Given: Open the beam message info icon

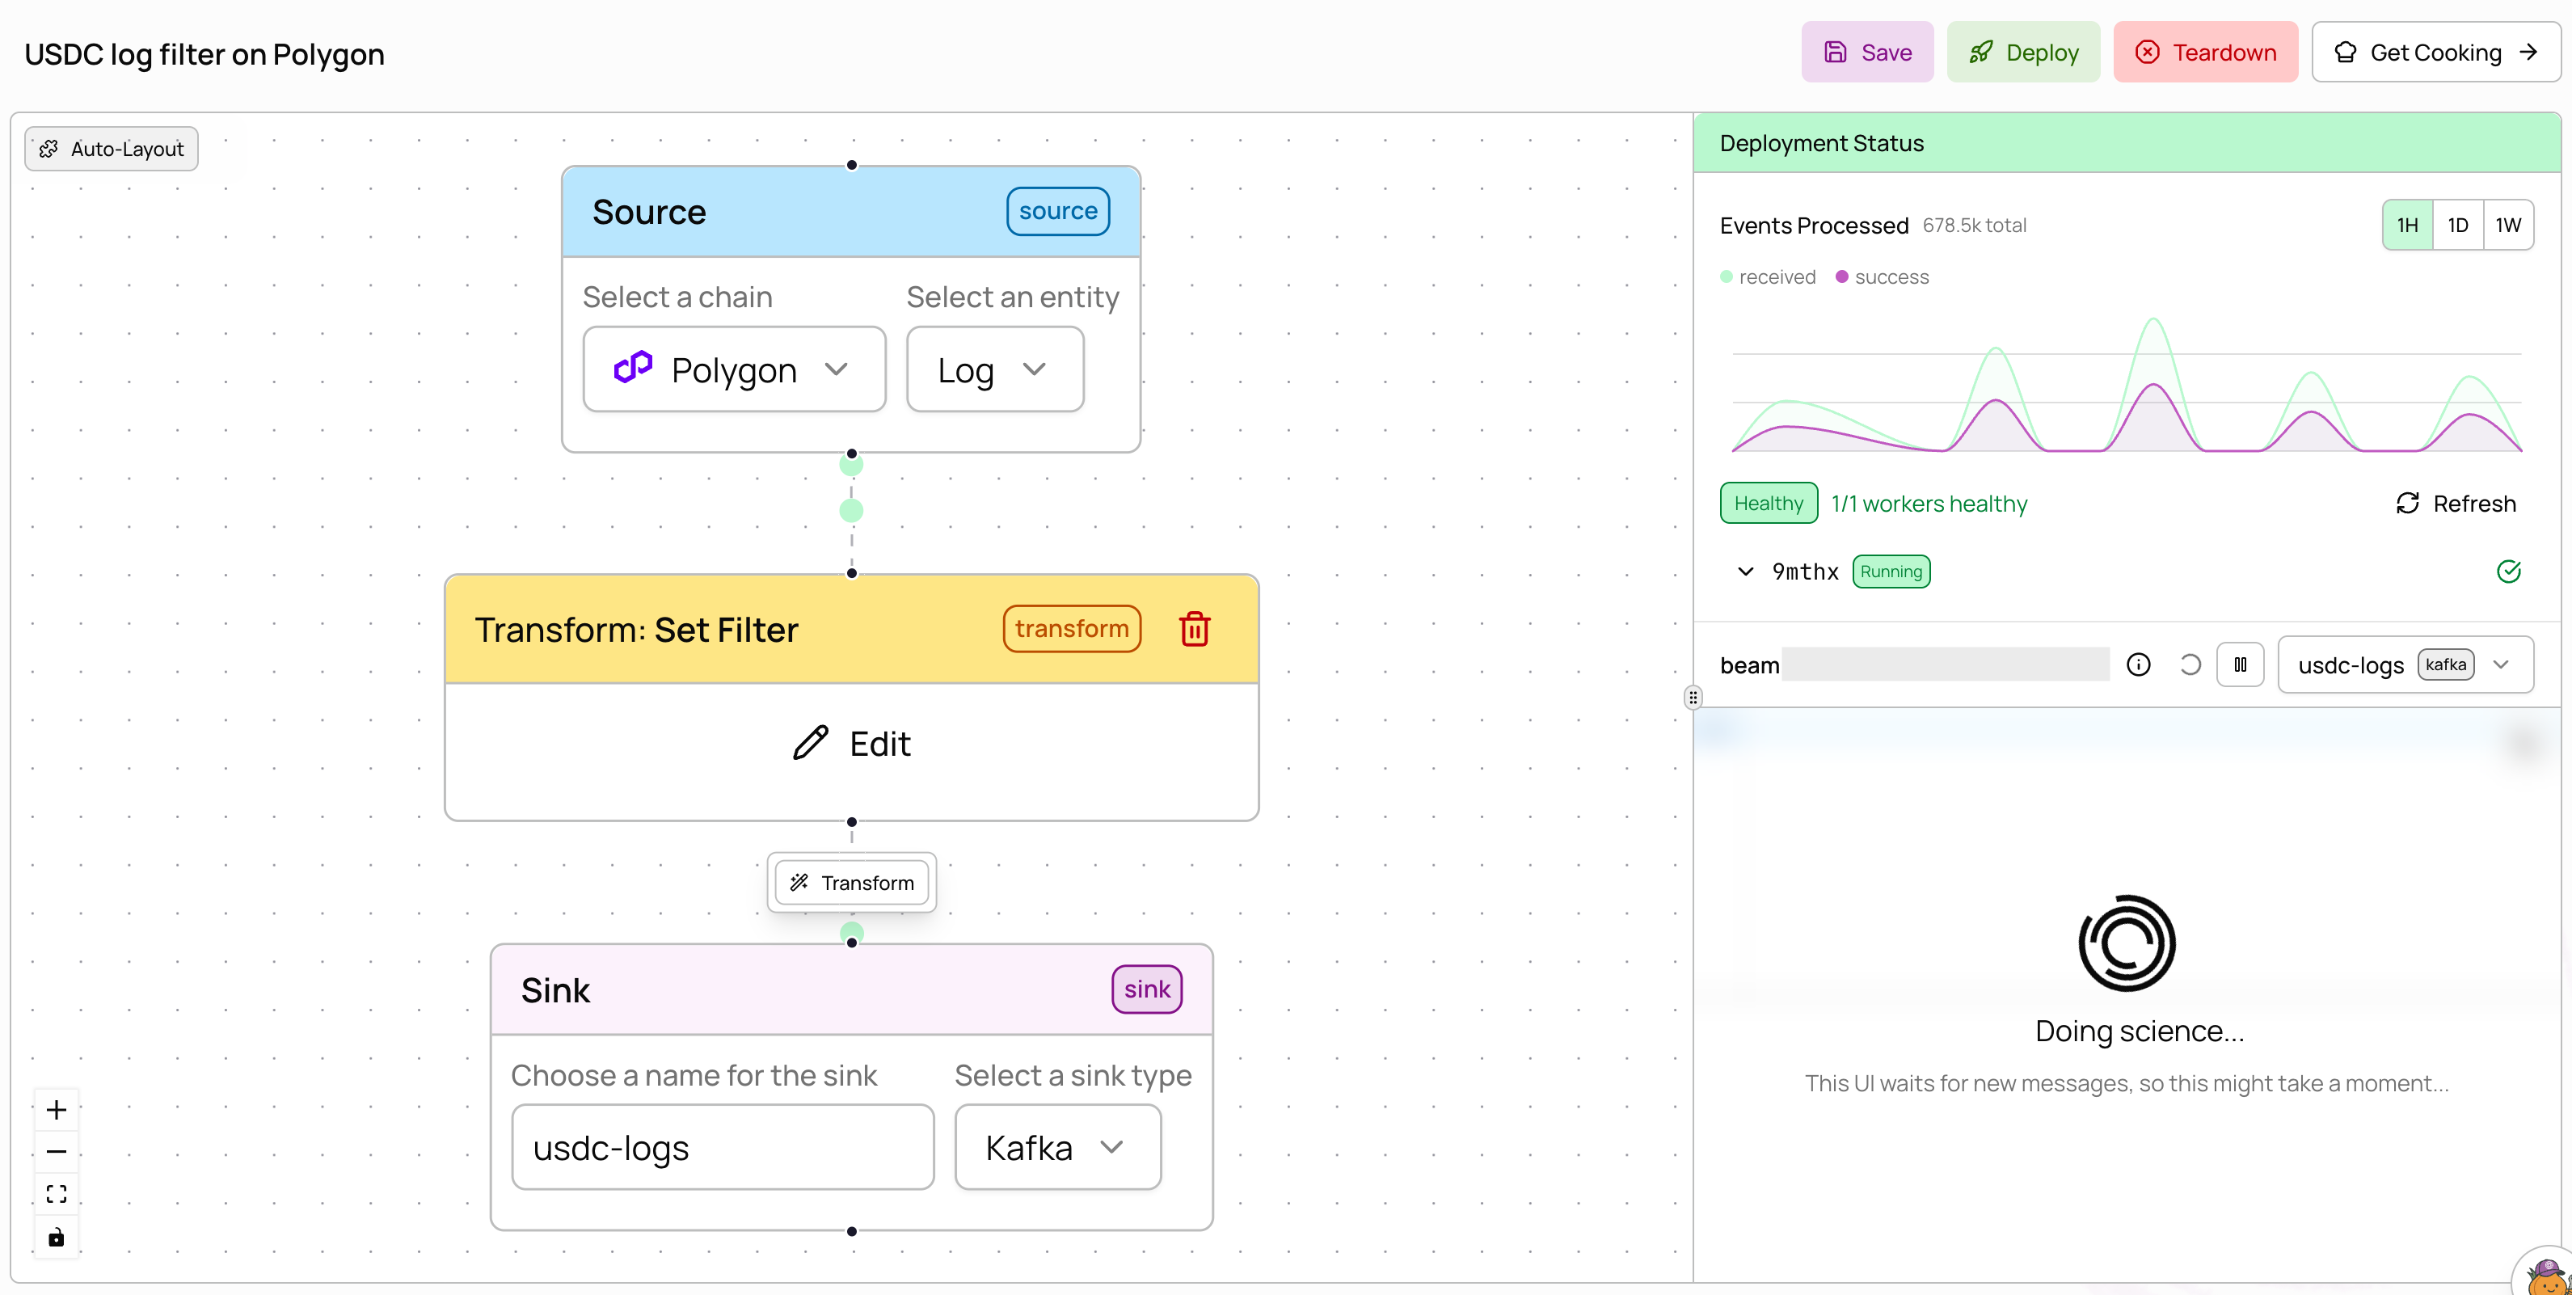Looking at the screenshot, I should [2139, 664].
